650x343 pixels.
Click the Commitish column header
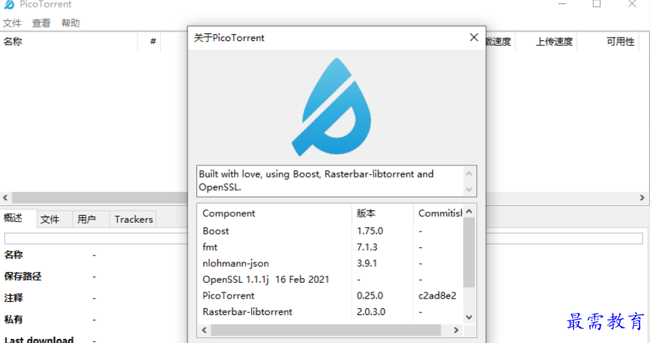(439, 213)
